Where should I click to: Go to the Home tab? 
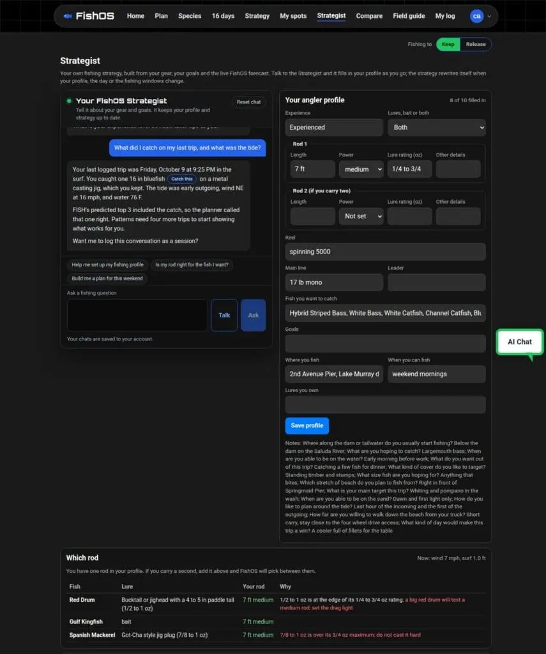[135, 16]
